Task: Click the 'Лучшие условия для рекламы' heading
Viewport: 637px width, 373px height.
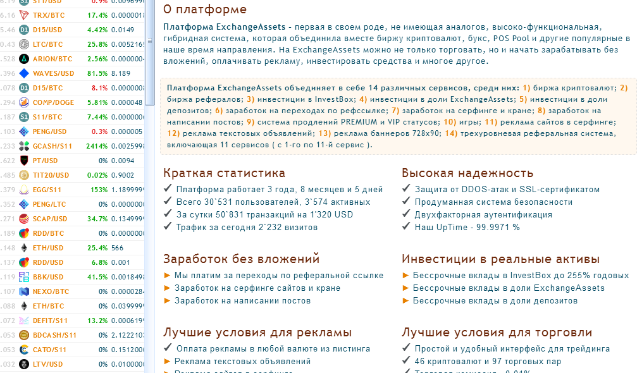Action: point(257,333)
